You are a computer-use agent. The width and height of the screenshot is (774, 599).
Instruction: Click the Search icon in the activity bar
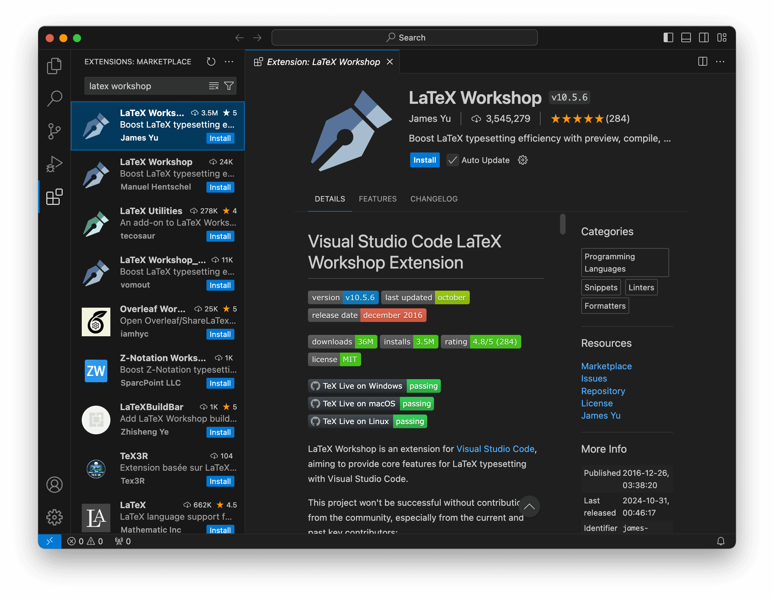[54, 98]
